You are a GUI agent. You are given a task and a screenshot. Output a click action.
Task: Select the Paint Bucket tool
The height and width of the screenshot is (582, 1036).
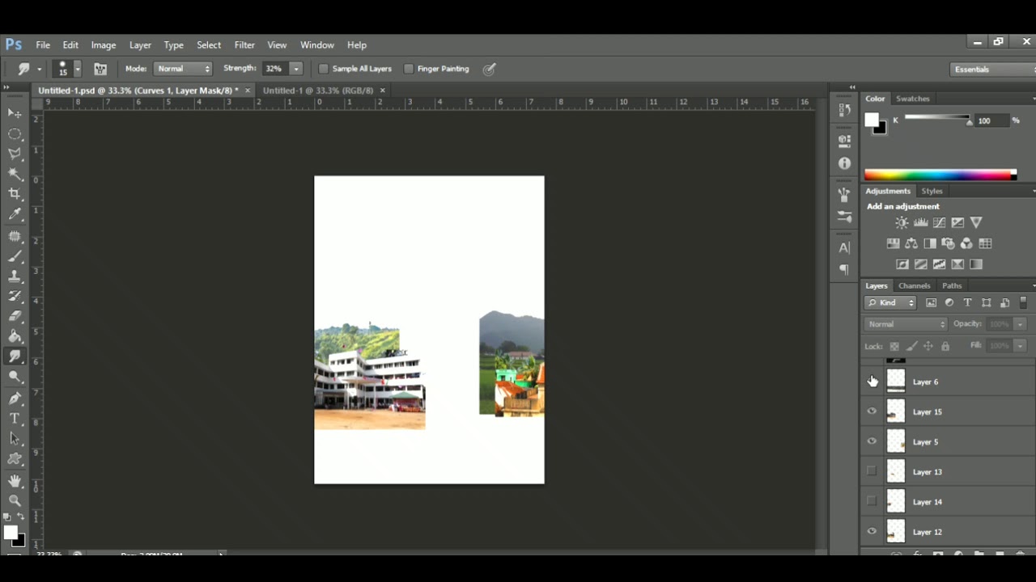(15, 336)
